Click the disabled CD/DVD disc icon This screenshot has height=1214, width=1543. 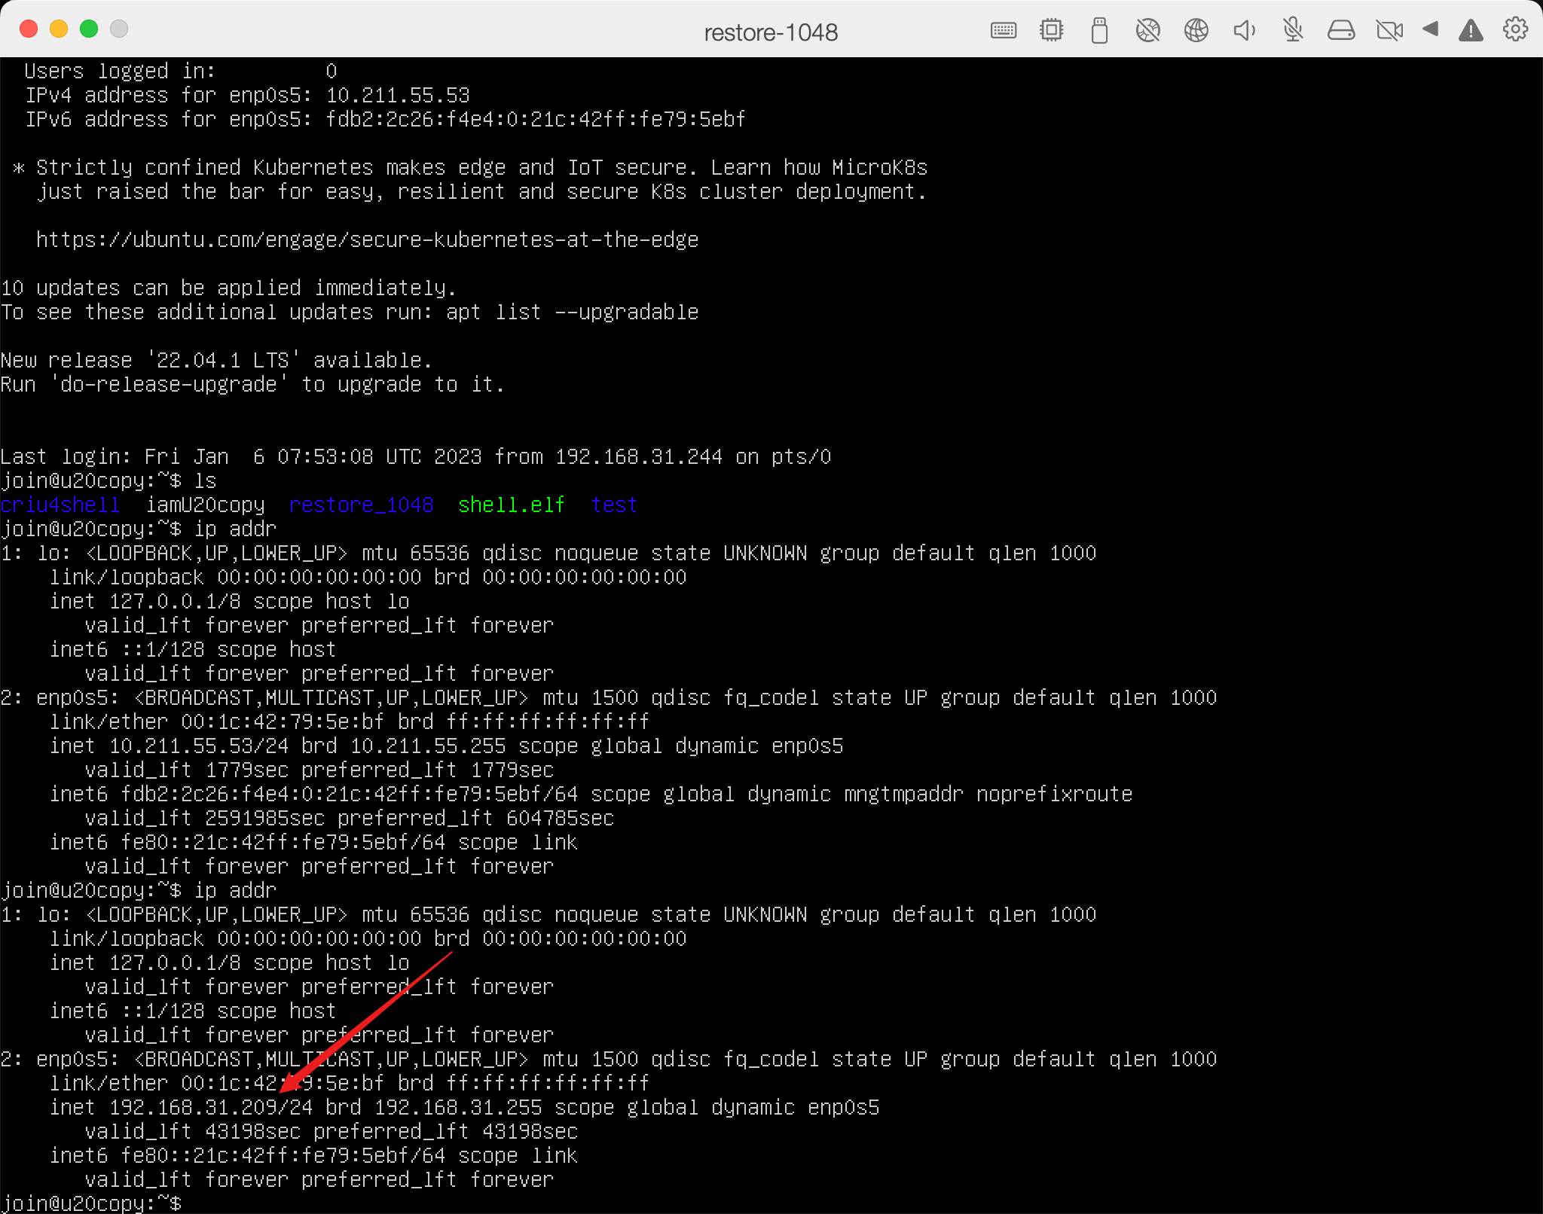click(1147, 30)
